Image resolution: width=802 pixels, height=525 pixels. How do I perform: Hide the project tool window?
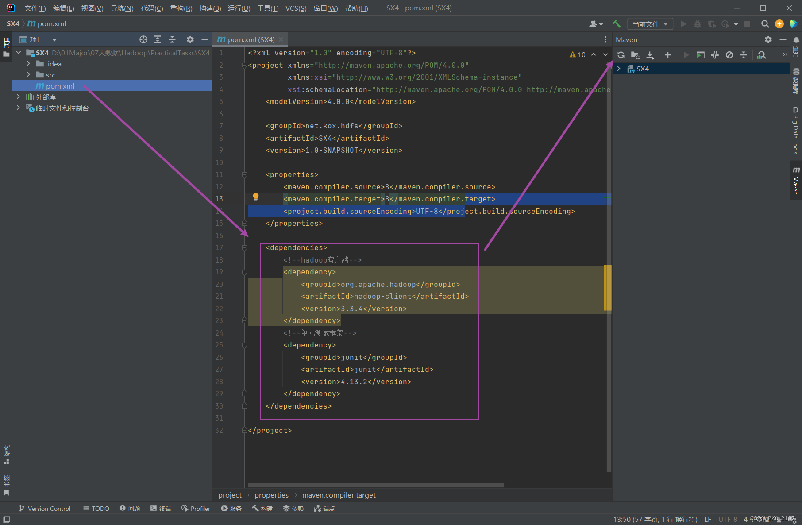tap(205, 39)
